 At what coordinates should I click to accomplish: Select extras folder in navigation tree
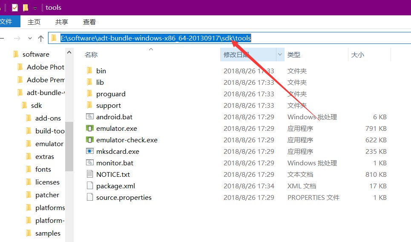[45, 157]
